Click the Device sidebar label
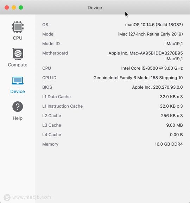The image size is (190, 203). 18,91
